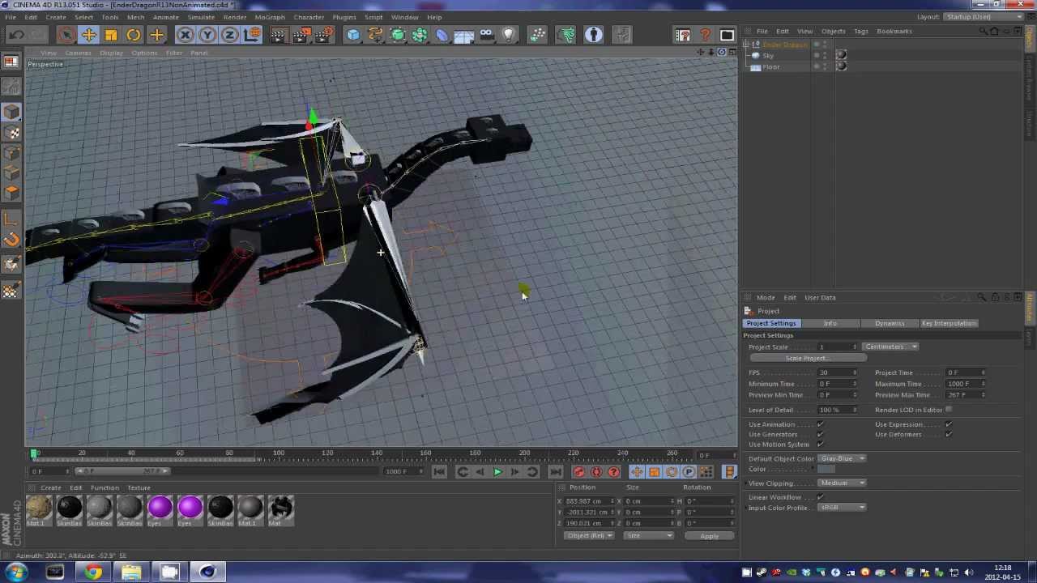The width and height of the screenshot is (1037, 583).
Task: Click Render View clapperboard icon
Action: [278, 35]
